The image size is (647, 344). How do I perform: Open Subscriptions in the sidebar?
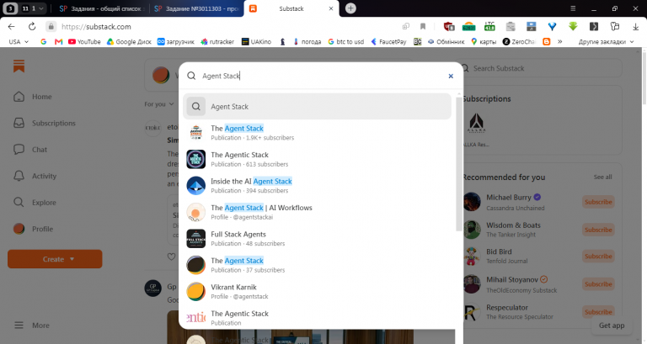55,123
